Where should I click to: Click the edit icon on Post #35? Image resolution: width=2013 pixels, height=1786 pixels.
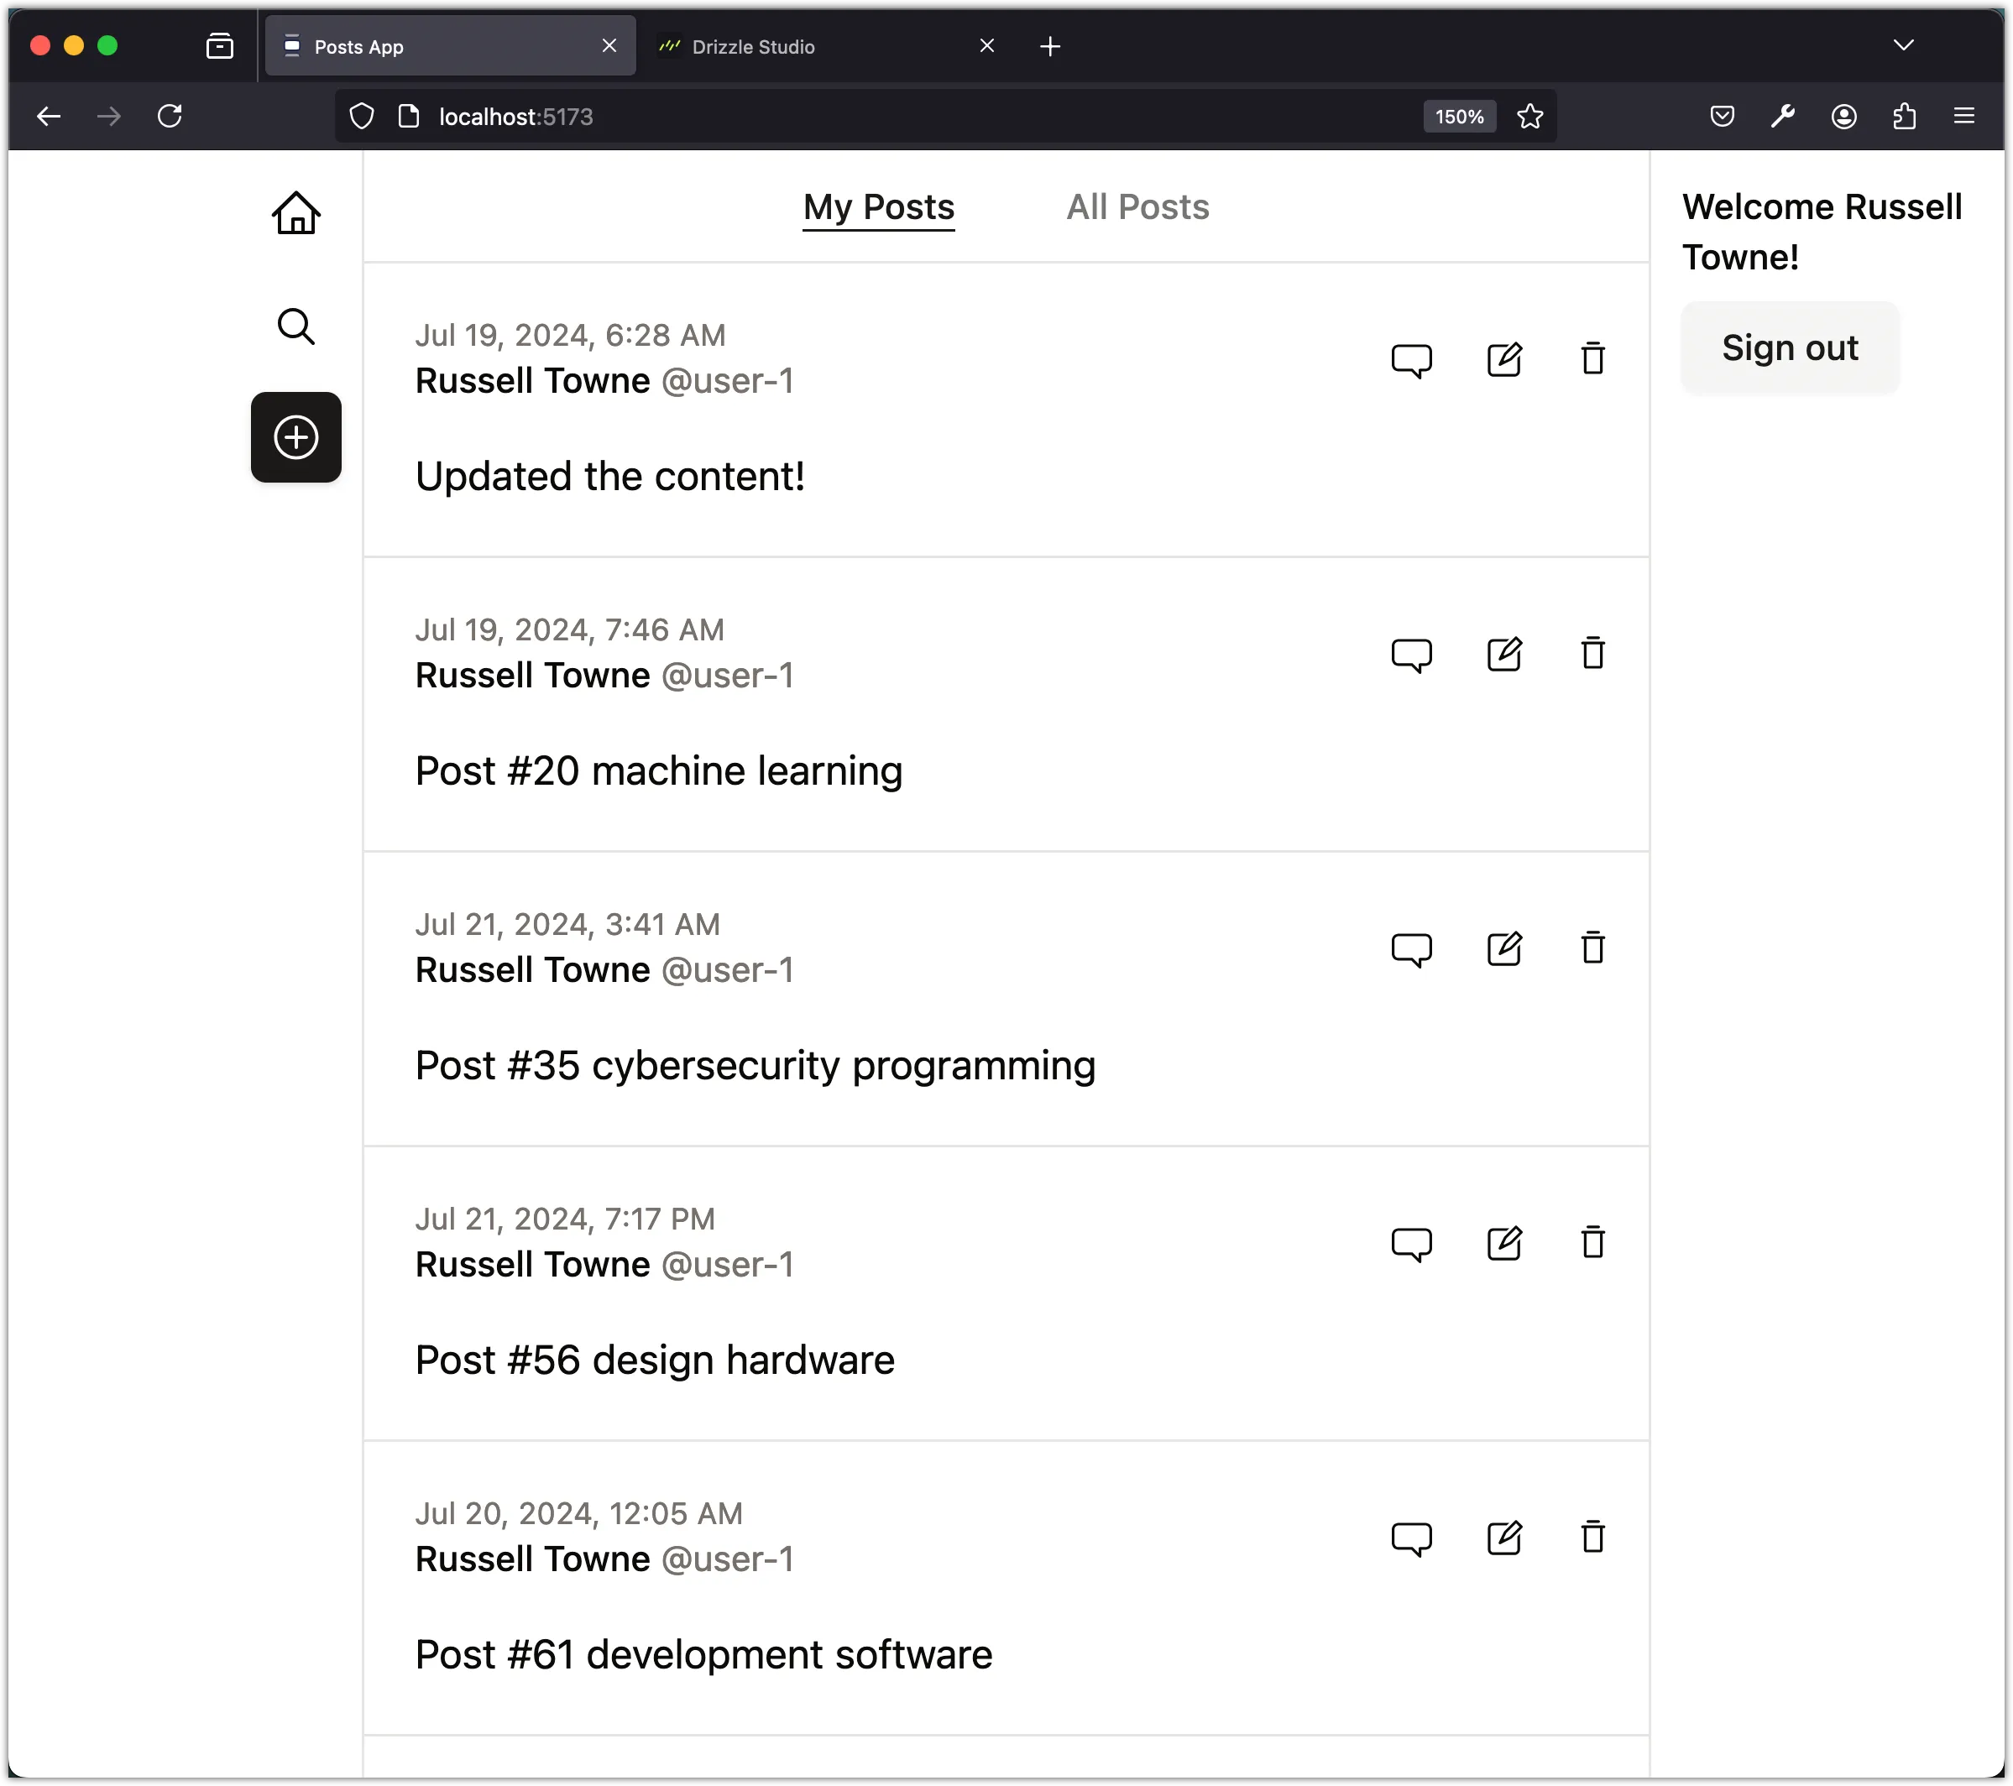point(1503,948)
